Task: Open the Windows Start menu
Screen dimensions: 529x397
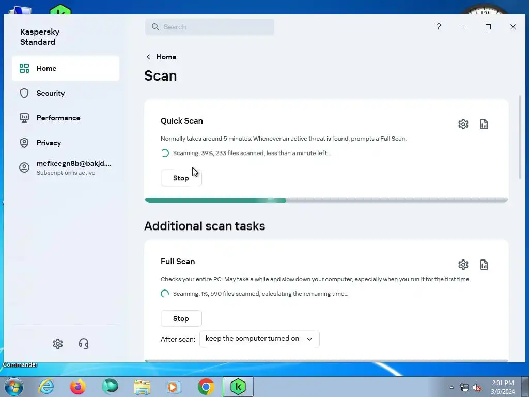Action: pyautogui.click(x=13, y=387)
